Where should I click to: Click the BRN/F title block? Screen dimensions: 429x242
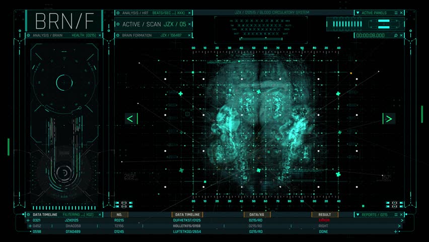tap(64, 21)
